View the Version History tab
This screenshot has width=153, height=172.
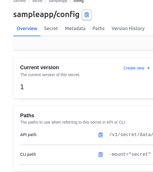128,28
